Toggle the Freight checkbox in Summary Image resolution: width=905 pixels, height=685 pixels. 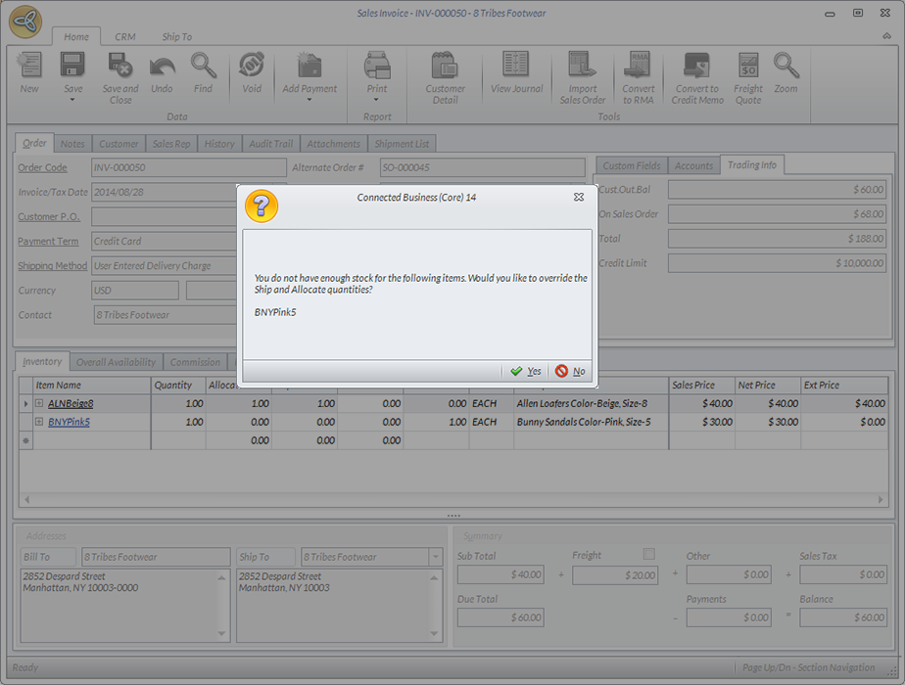(x=648, y=555)
